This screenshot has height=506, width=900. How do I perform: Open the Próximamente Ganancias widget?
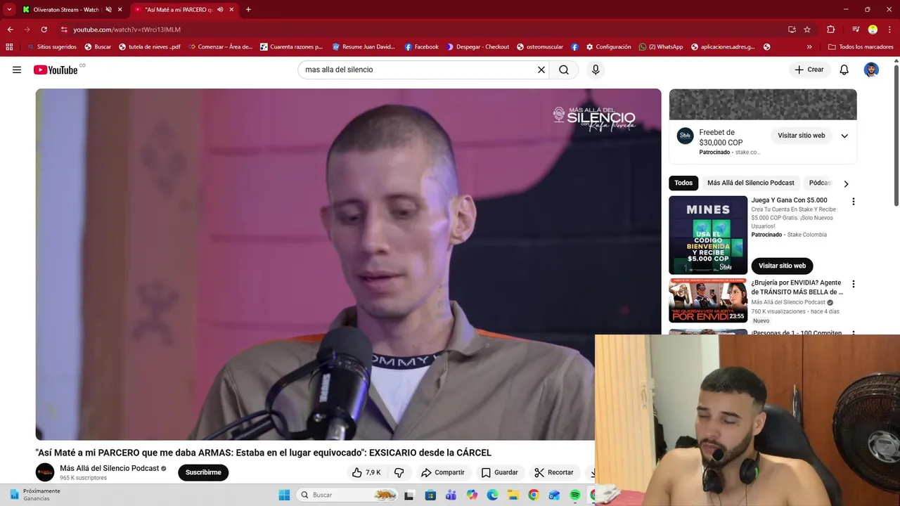pyautogui.click(x=35, y=495)
